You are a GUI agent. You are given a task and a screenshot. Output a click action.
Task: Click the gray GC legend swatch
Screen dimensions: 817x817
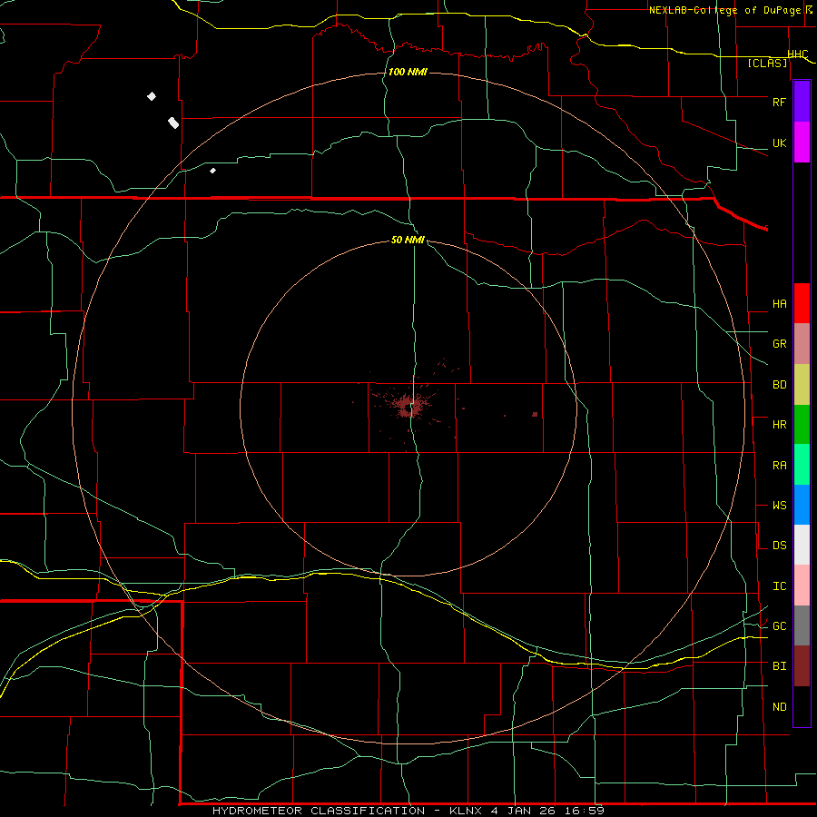(802, 625)
